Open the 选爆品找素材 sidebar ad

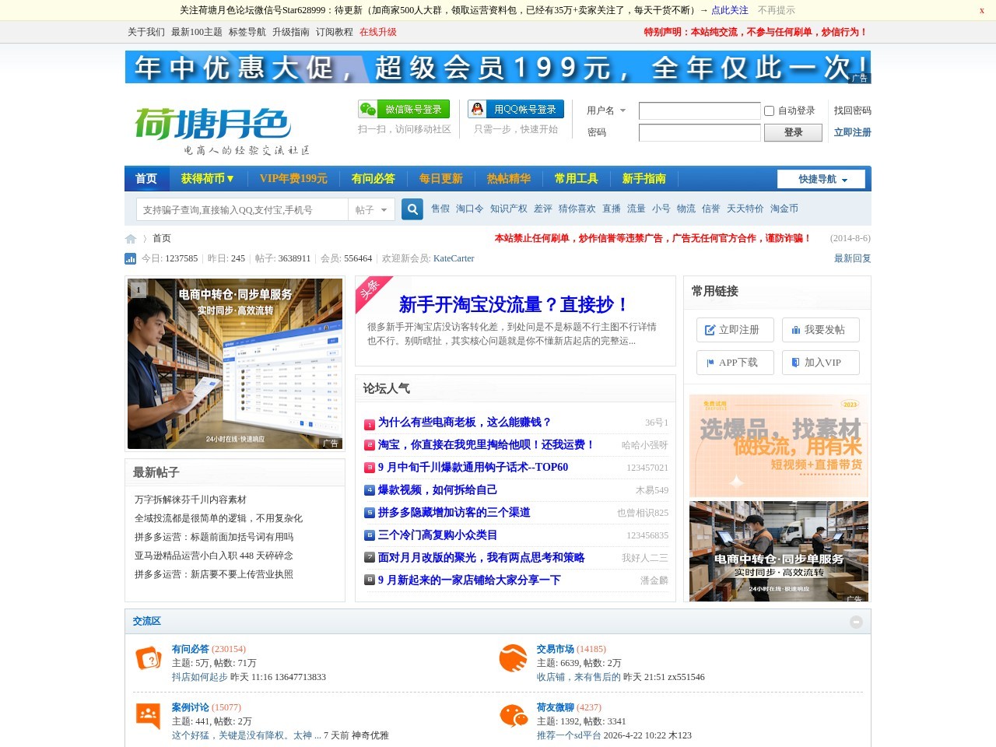coord(779,446)
